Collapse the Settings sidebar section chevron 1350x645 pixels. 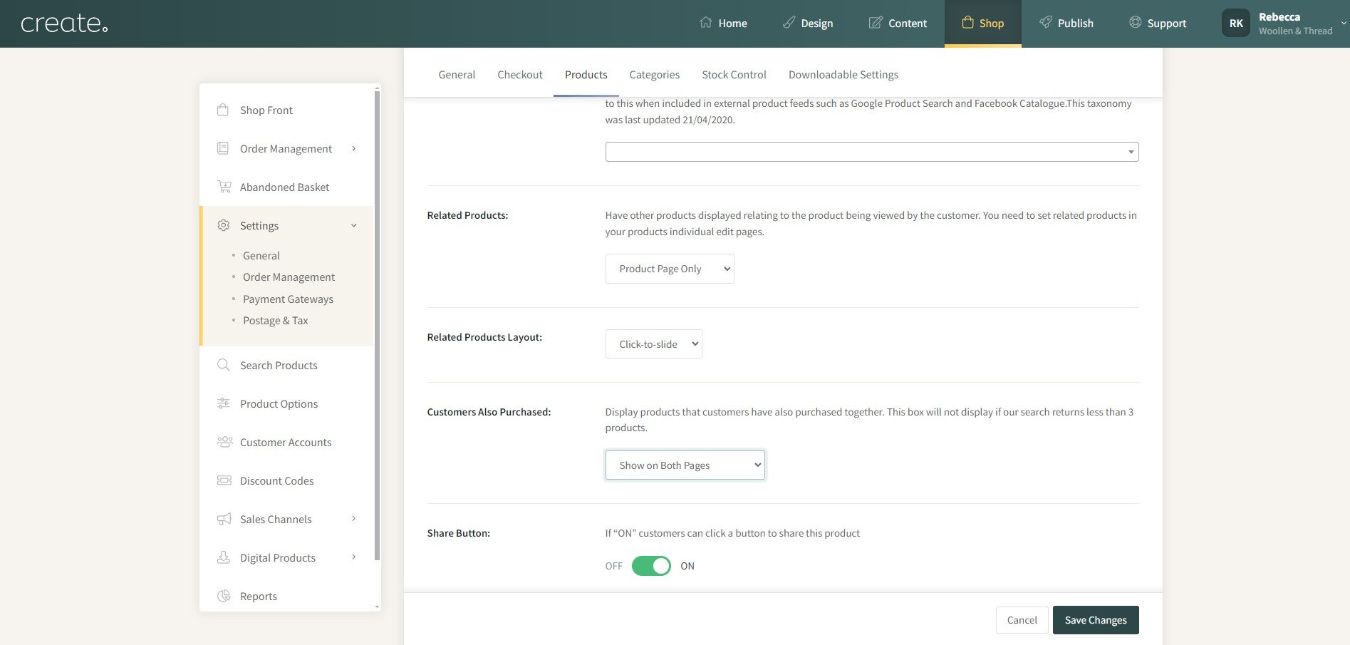(354, 225)
